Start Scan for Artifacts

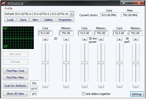[15, 86]
